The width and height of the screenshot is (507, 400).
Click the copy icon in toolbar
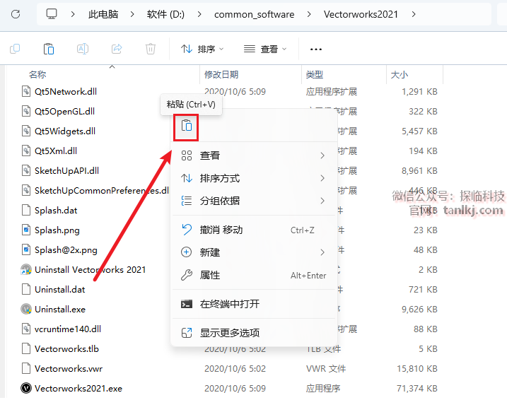tap(15, 49)
